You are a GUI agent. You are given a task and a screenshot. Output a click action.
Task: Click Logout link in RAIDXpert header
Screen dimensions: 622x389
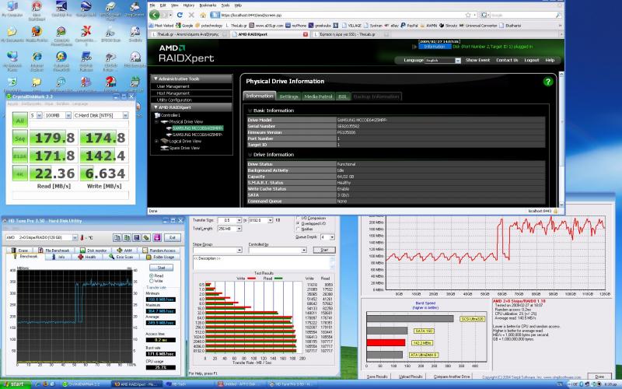532,61
